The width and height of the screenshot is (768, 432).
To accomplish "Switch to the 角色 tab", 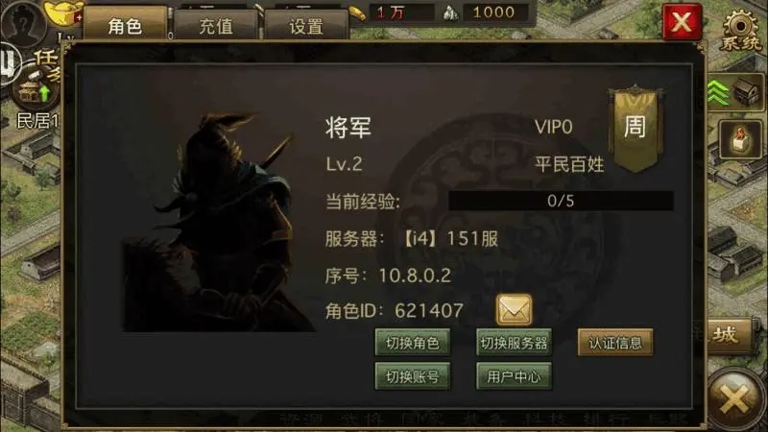I will click(126, 23).
